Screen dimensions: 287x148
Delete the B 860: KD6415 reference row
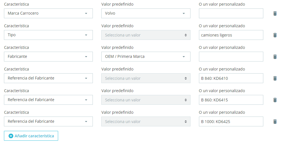point(275,100)
